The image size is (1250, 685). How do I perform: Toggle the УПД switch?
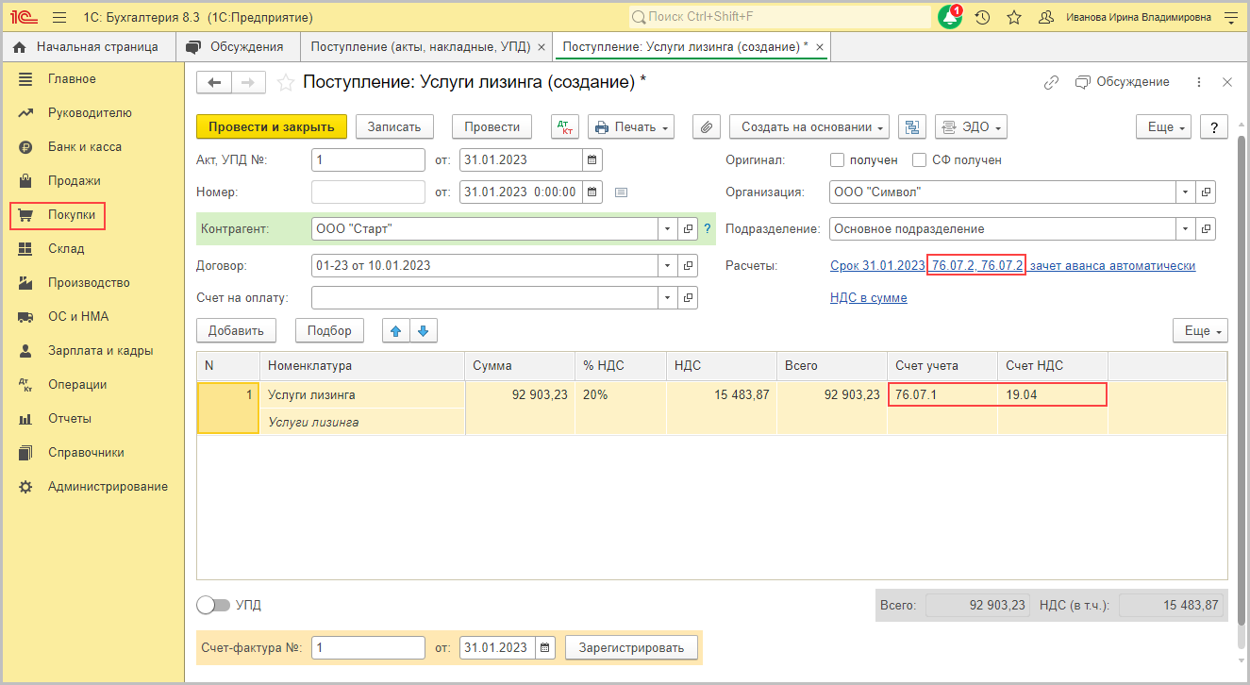(x=213, y=605)
